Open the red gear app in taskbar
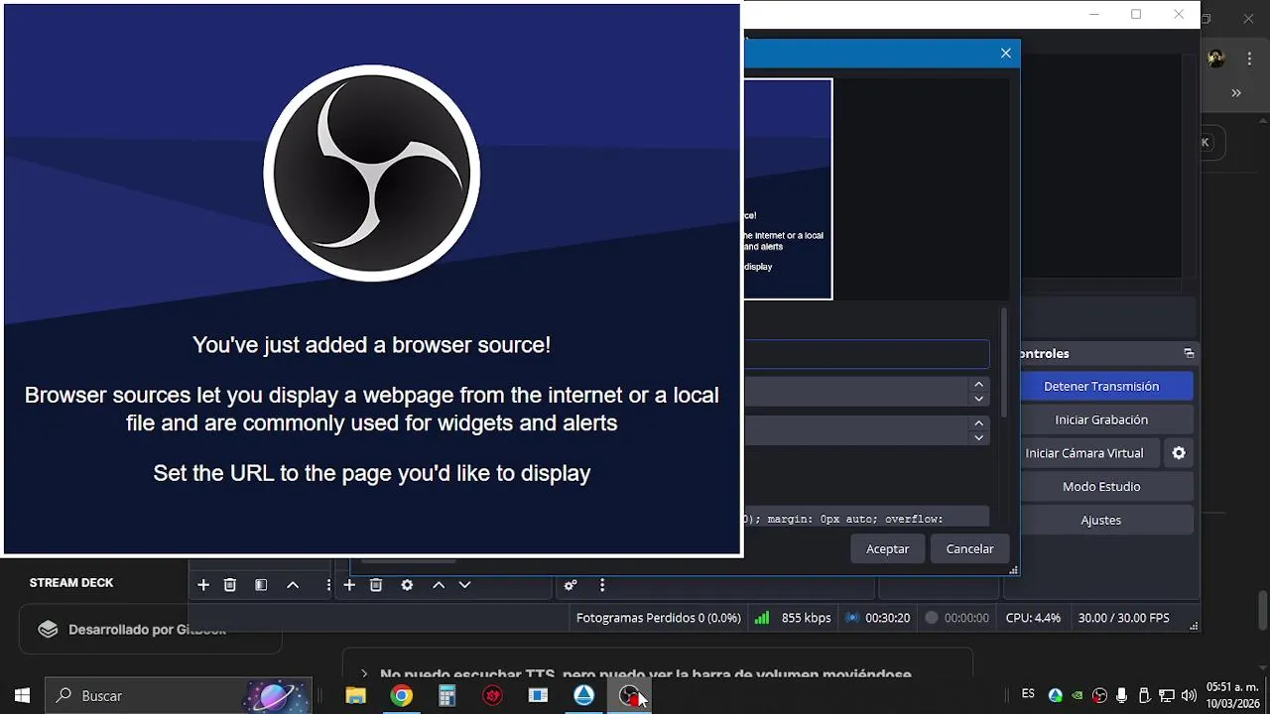1270x714 pixels. tap(493, 696)
